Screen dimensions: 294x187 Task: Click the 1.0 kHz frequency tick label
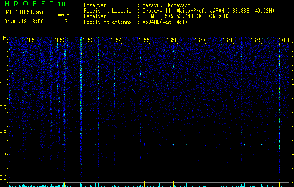pyautogui.click(x=4, y=84)
